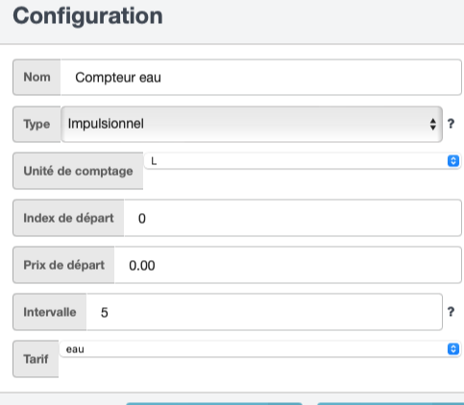Viewport: 464px width, 405px height.
Task: Open the Unité de comptage dropdown showing L
Action: 303,161
